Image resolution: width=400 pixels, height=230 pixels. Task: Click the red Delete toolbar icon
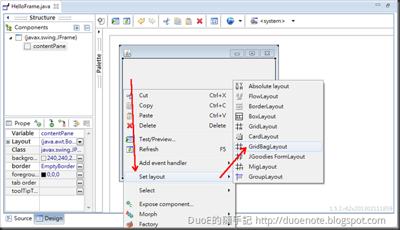[x=200, y=21]
